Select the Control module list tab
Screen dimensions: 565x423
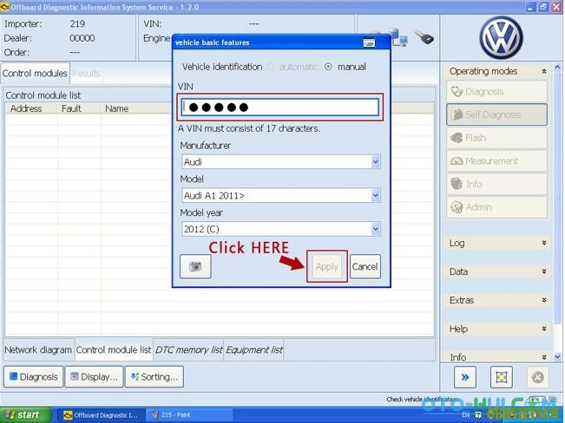coord(114,349)
